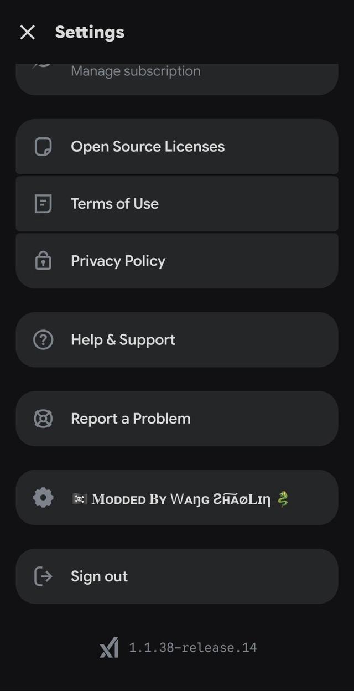Close the Settings screen with the X
This screenshot has width=354, height=691.
coord(27,32)
